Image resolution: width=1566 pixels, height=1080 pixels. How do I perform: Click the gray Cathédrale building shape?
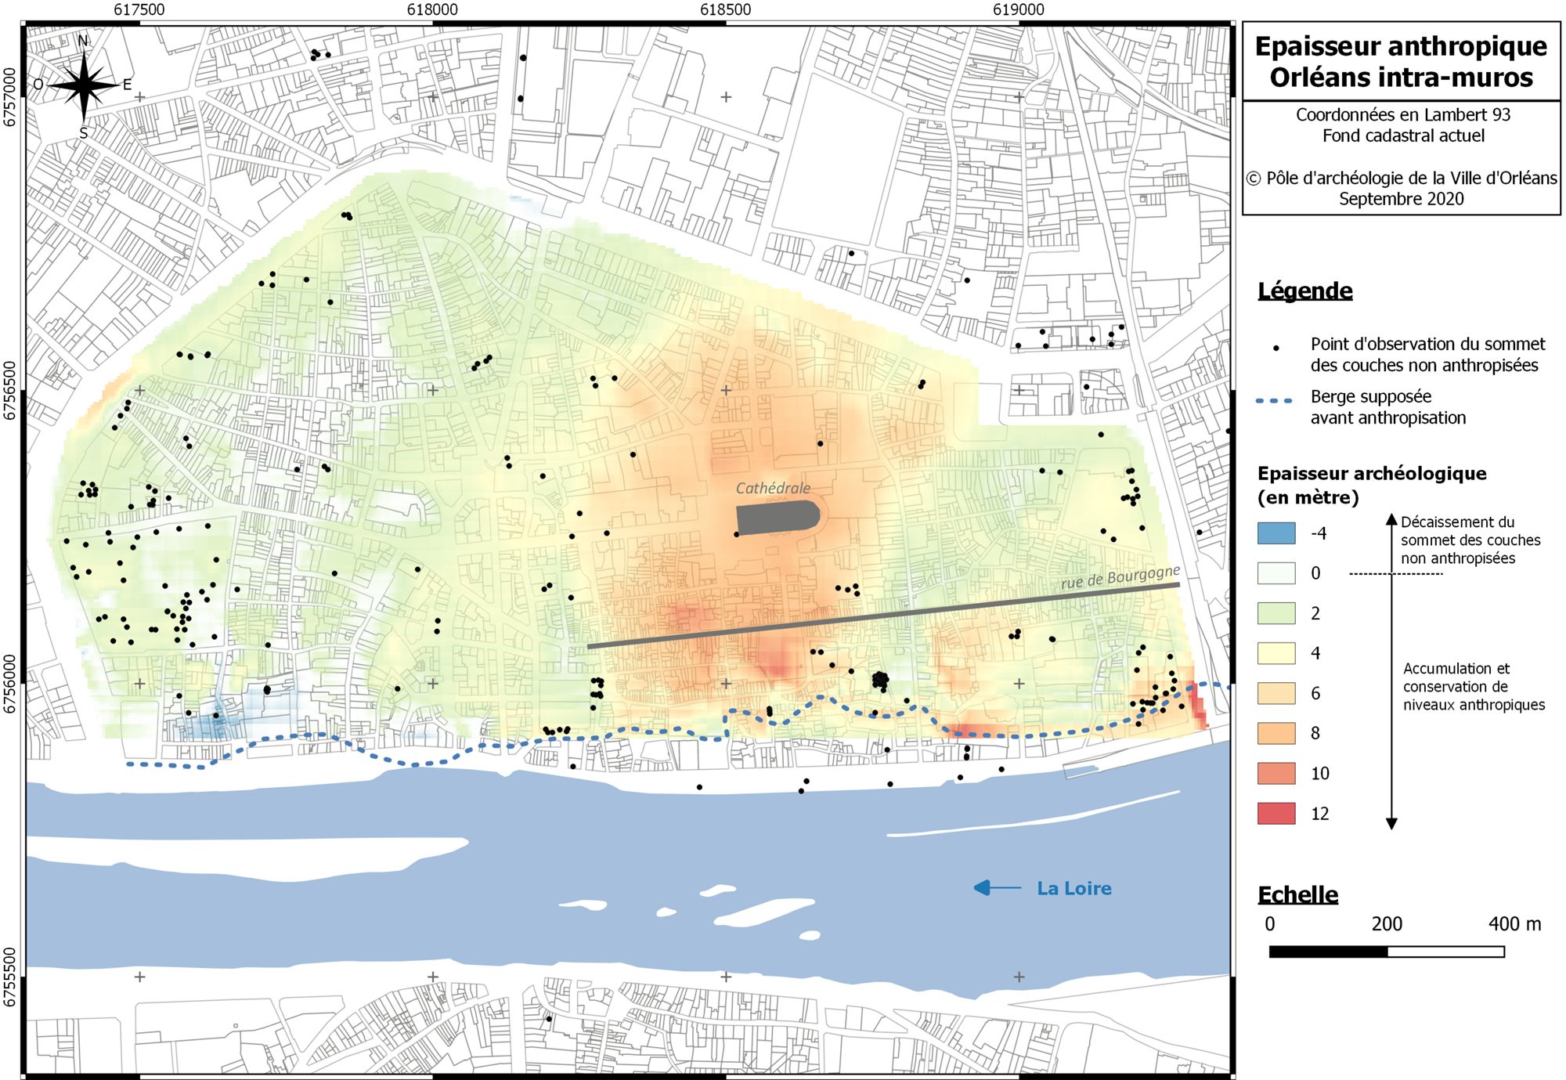777,518
